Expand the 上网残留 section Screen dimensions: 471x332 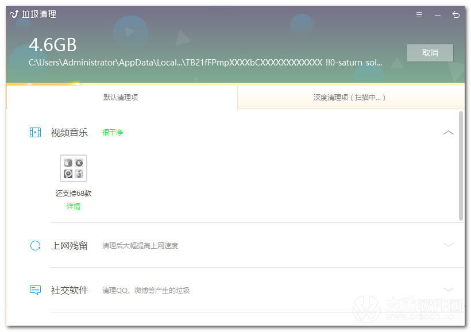pyautogui.click(x=449, y=245)
